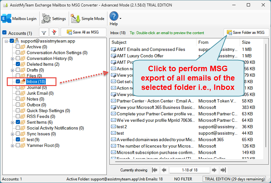Open the Settings gear icon
Image resolution: width=271 pixels, height=183 pixels.
46,18
